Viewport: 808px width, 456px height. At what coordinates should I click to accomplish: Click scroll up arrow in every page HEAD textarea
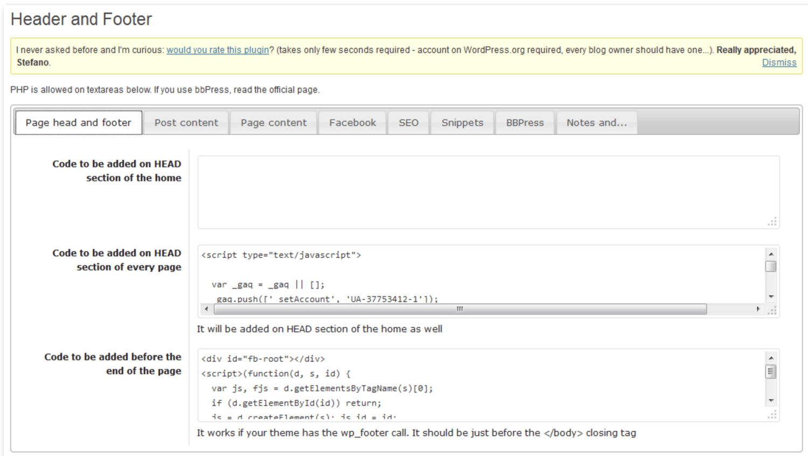[771, 254]
